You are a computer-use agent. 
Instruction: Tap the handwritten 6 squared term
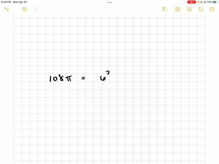104,76
